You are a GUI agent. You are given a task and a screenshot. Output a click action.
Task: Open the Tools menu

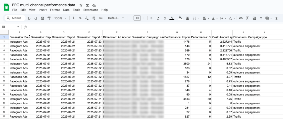point(77,10)
